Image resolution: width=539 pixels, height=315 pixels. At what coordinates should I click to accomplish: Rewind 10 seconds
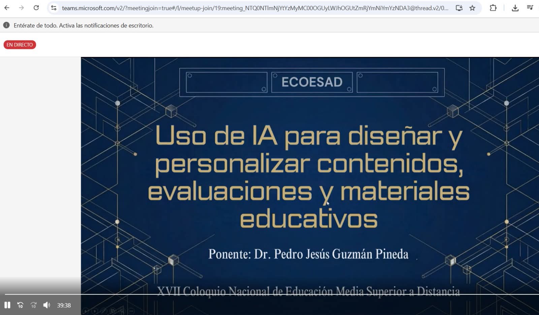pos(20,305)
